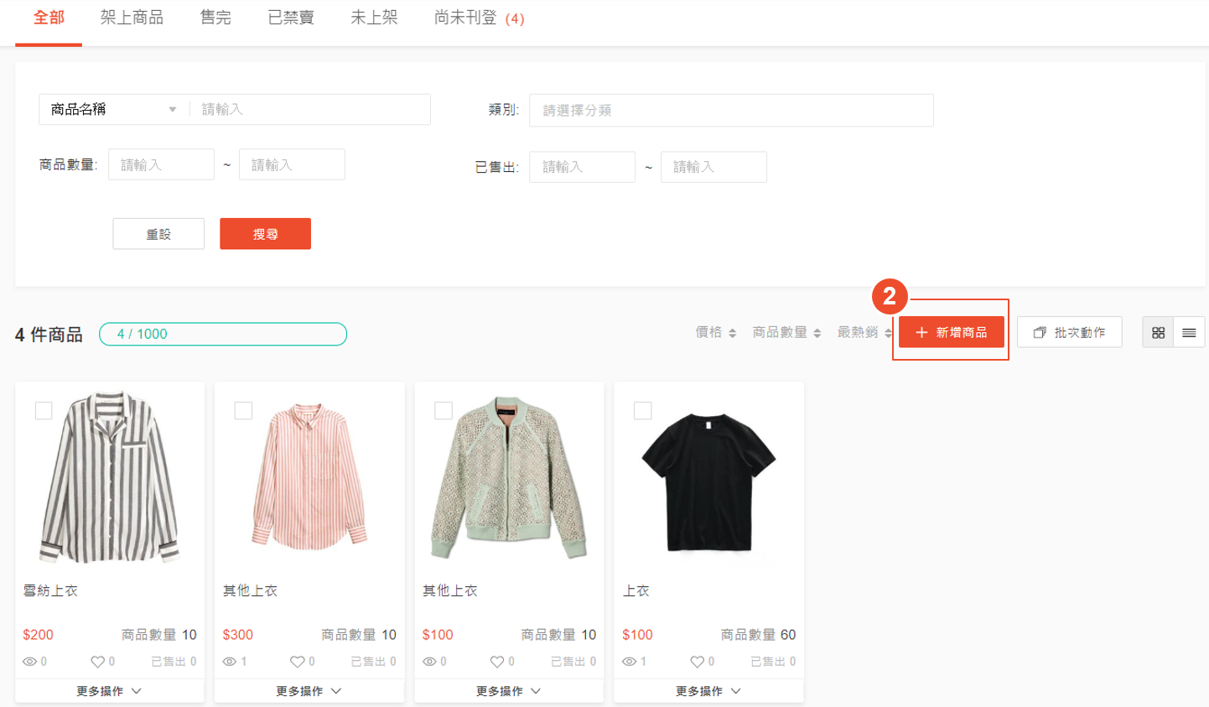
Task: Select checkbox on 雪紡上衣 card
Action: point(44,410)
